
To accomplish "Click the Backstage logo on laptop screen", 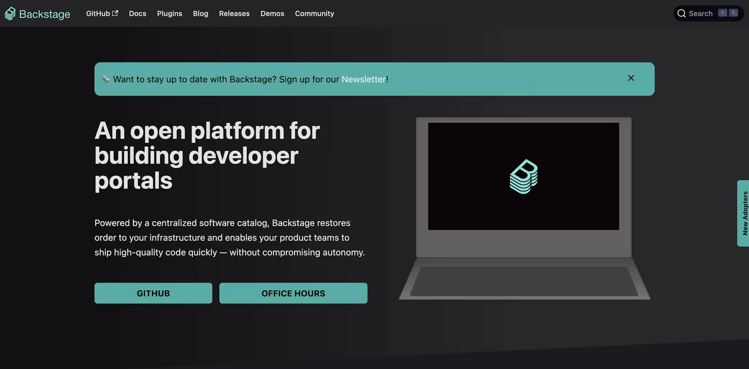I will point(524,176).
